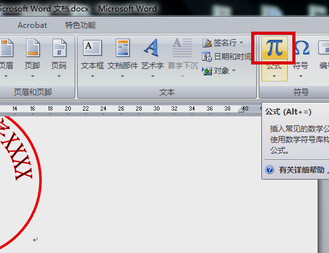Open the Signature Line (签名行) dropdown arrow

pos(241,43)
